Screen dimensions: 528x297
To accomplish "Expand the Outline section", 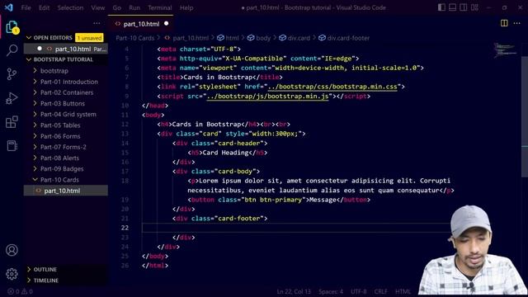I will point(45,270).
